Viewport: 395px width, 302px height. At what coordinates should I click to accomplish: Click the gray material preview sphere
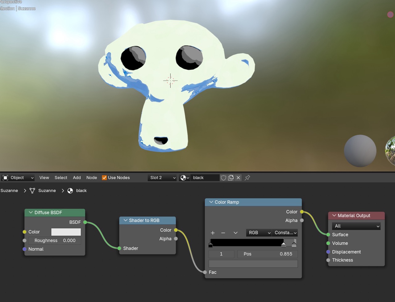360,151
